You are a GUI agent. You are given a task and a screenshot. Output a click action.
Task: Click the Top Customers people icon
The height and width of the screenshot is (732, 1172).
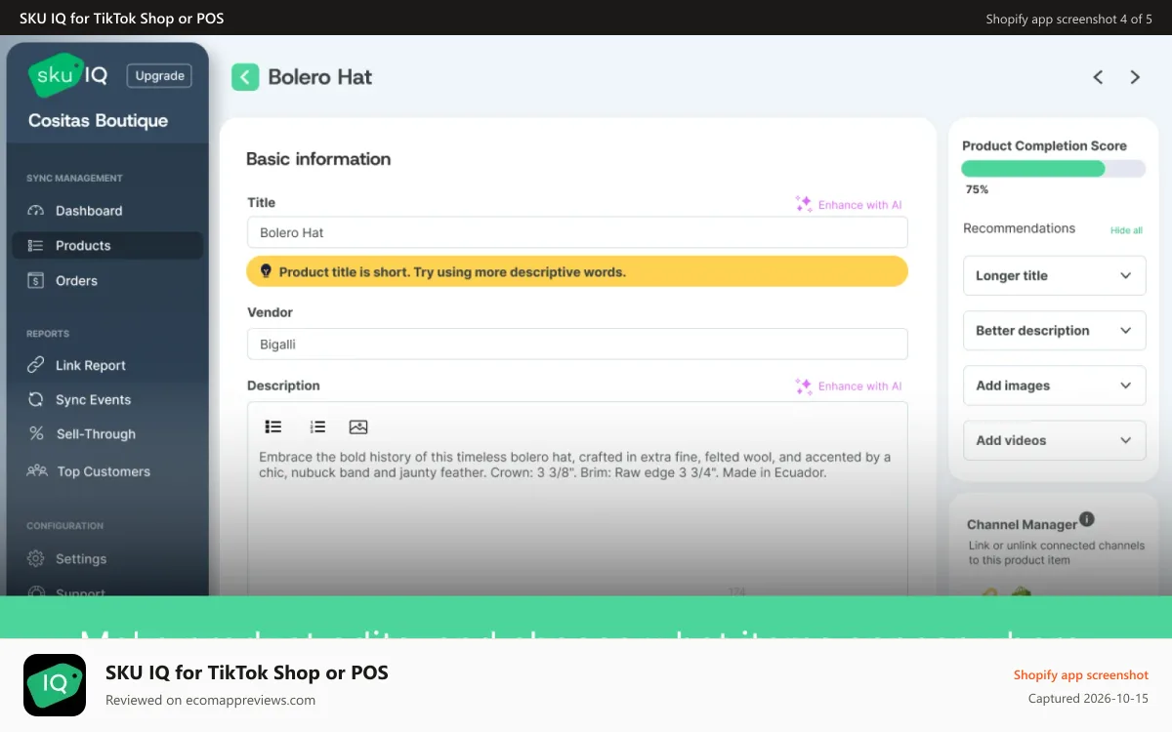(x=37, y=470)
